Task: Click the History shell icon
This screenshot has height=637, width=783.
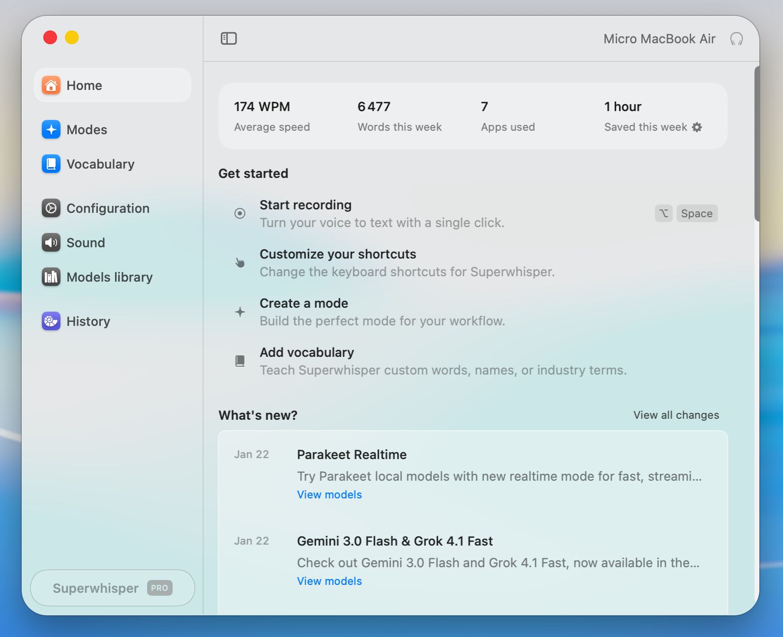Action: coord(51,321)
